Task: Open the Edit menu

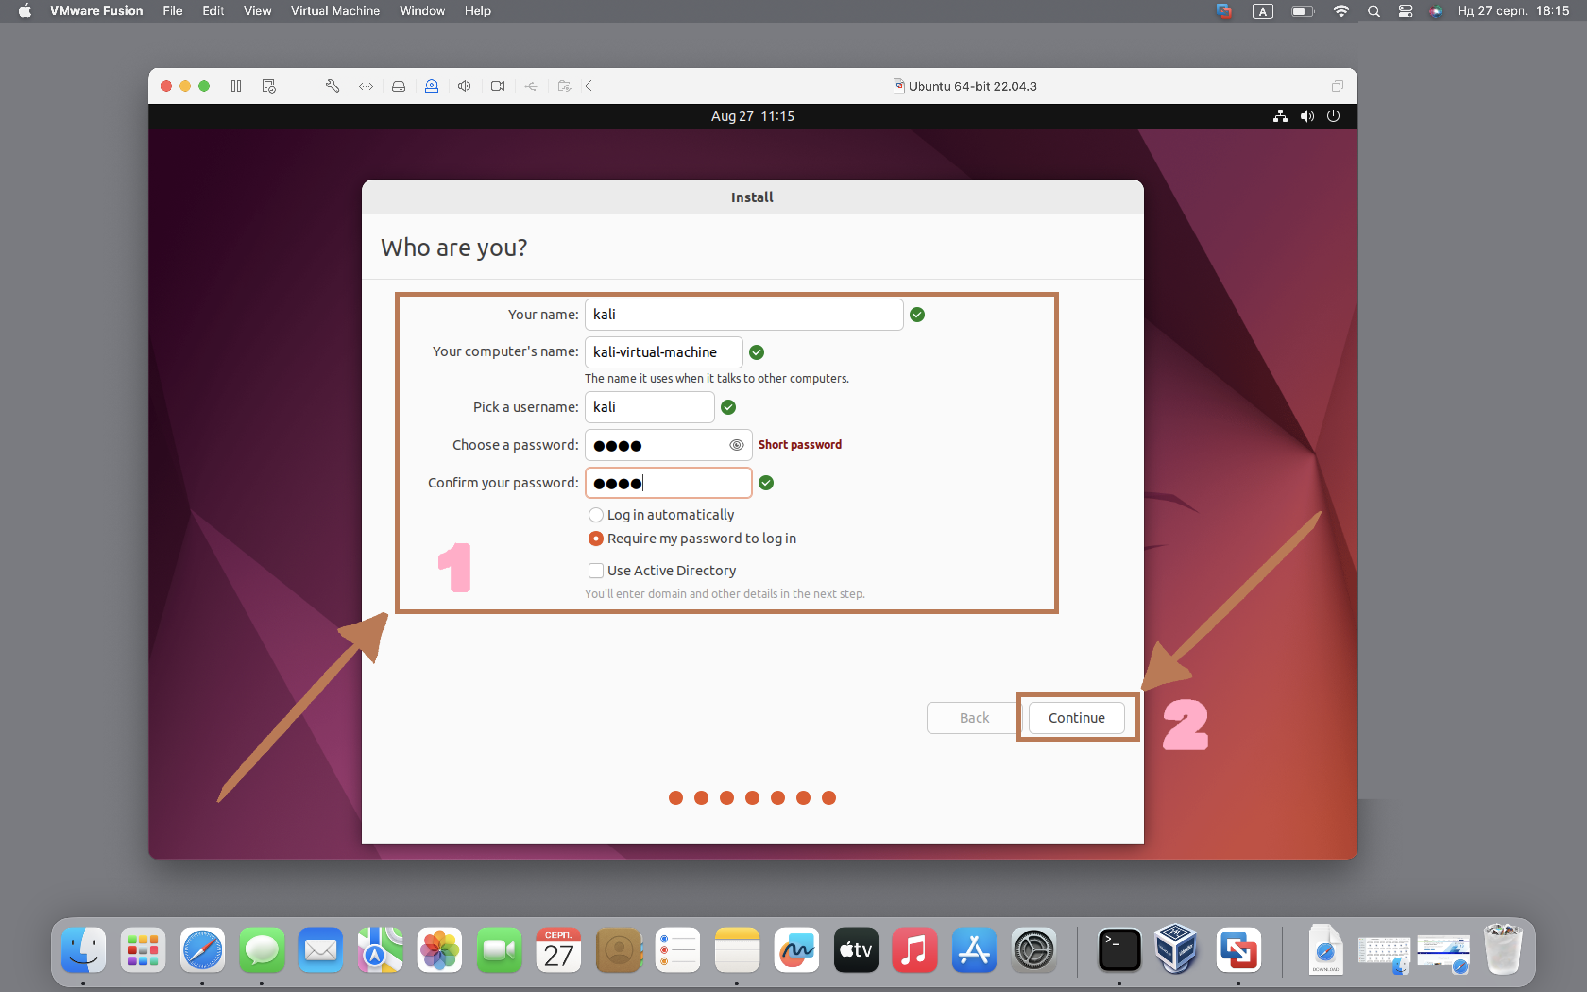Action: click(x=213, y=11)
